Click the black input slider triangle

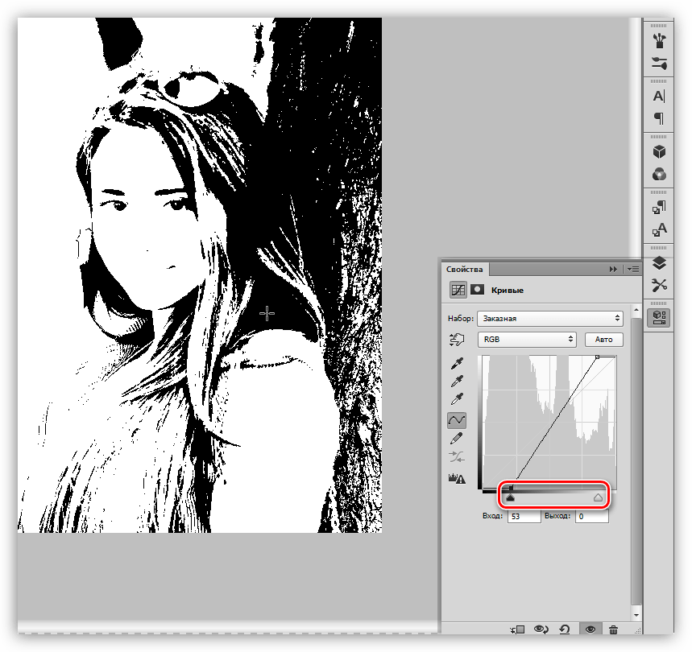[x=511, y=497]
